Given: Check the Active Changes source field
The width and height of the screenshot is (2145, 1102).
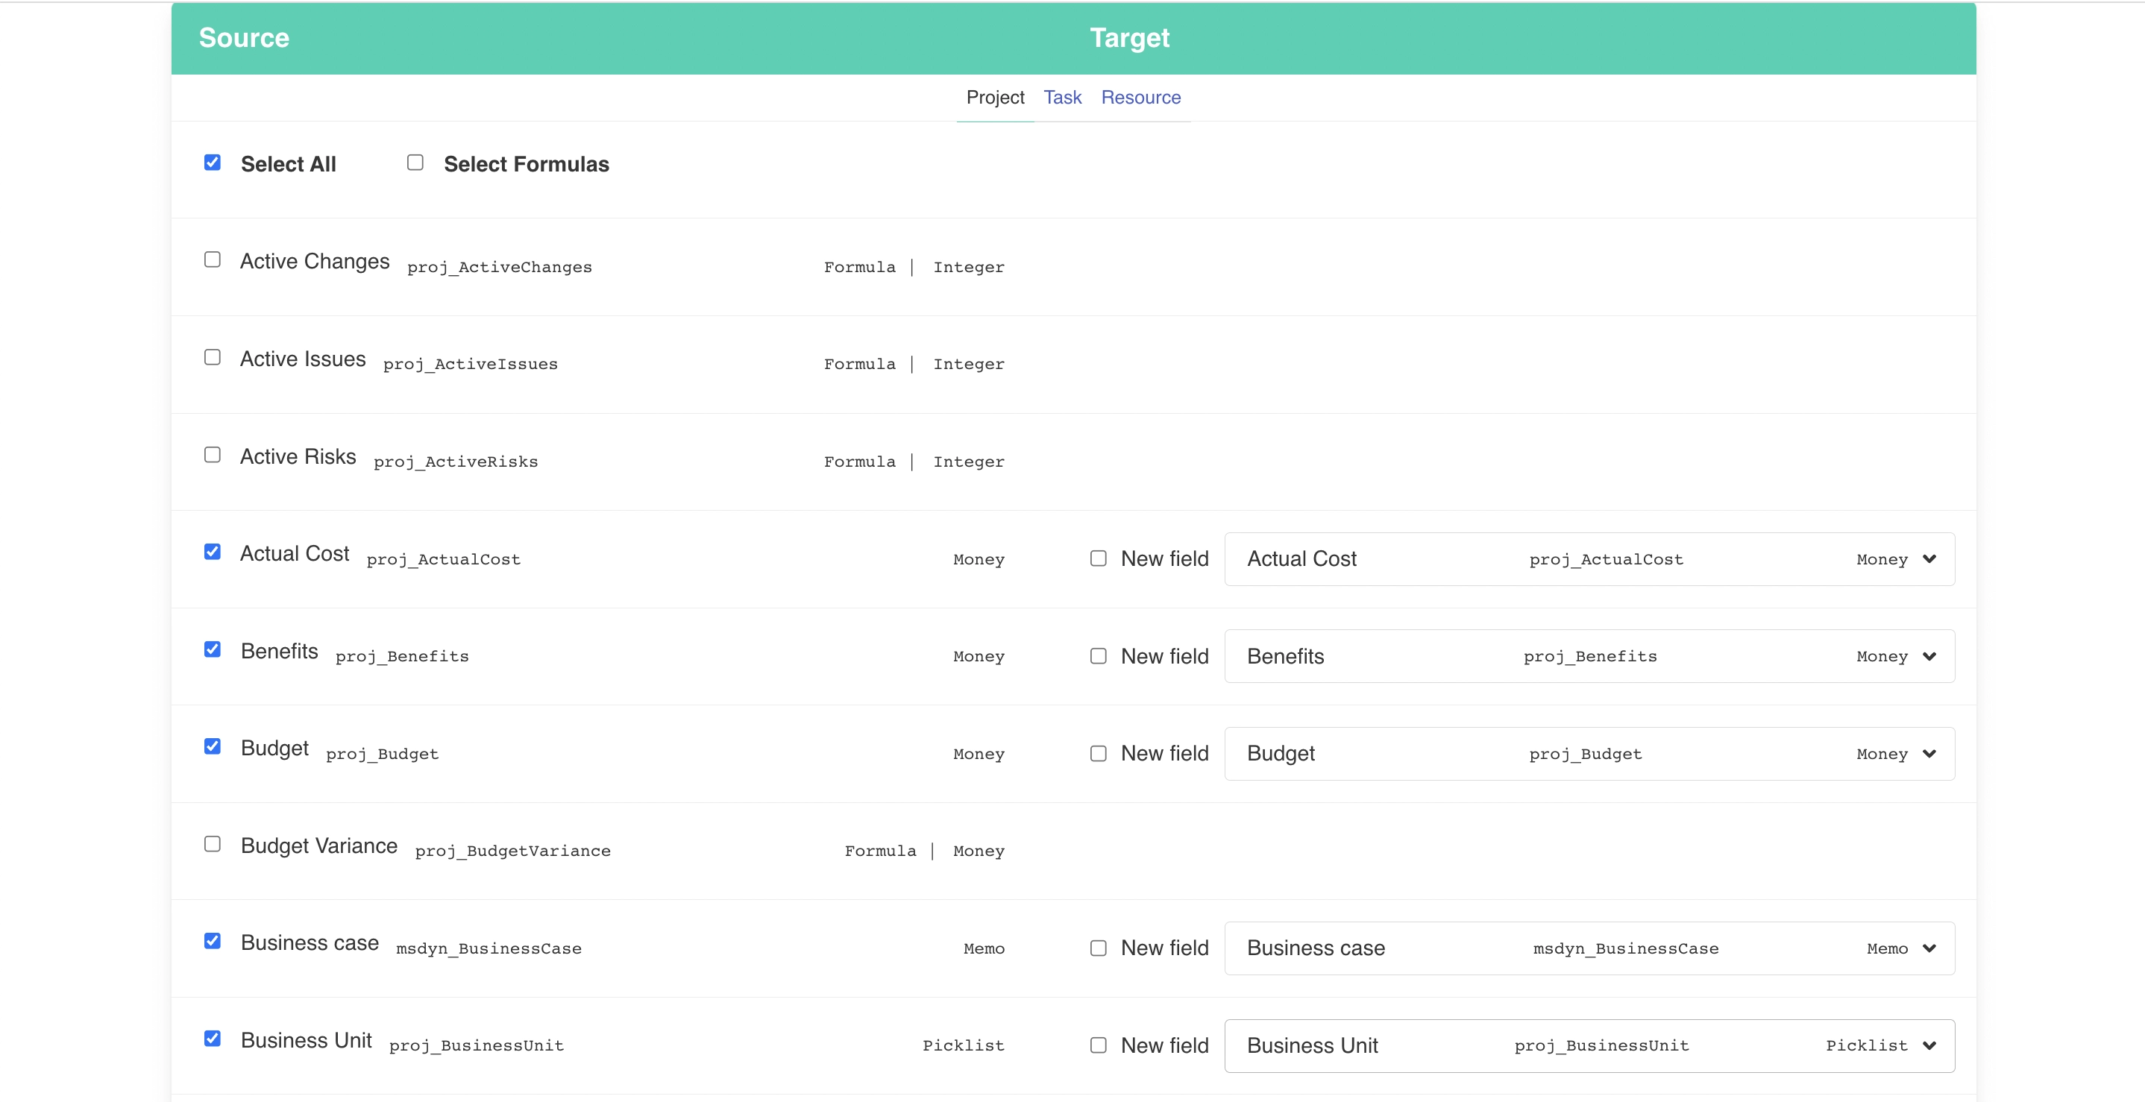Looking at the screenshot, I should coord(213,259).
